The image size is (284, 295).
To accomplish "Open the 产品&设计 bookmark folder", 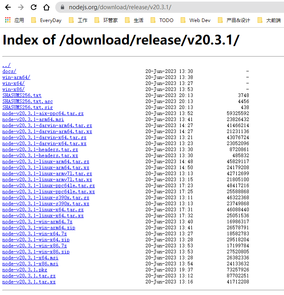I will click(234, 20).
